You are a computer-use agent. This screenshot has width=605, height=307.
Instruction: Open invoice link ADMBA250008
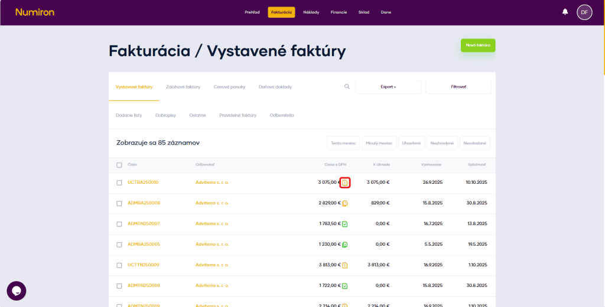point(144,203)
